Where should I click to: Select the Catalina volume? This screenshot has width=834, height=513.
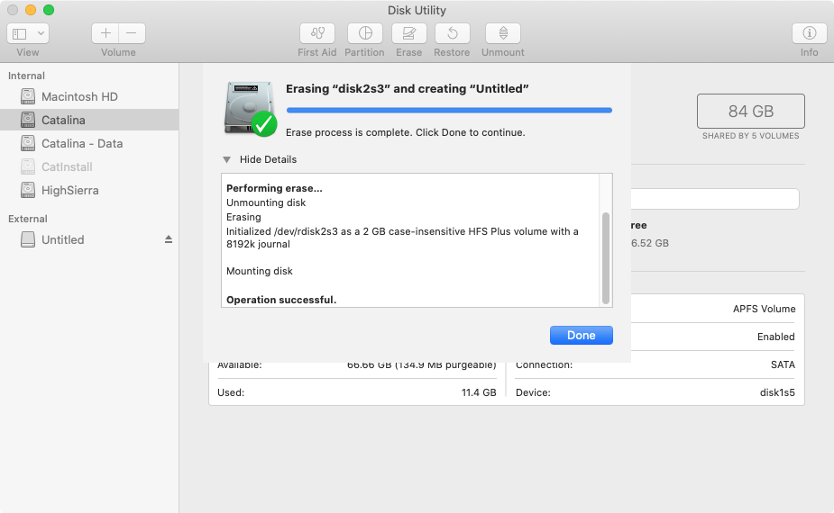click(89, 120)
